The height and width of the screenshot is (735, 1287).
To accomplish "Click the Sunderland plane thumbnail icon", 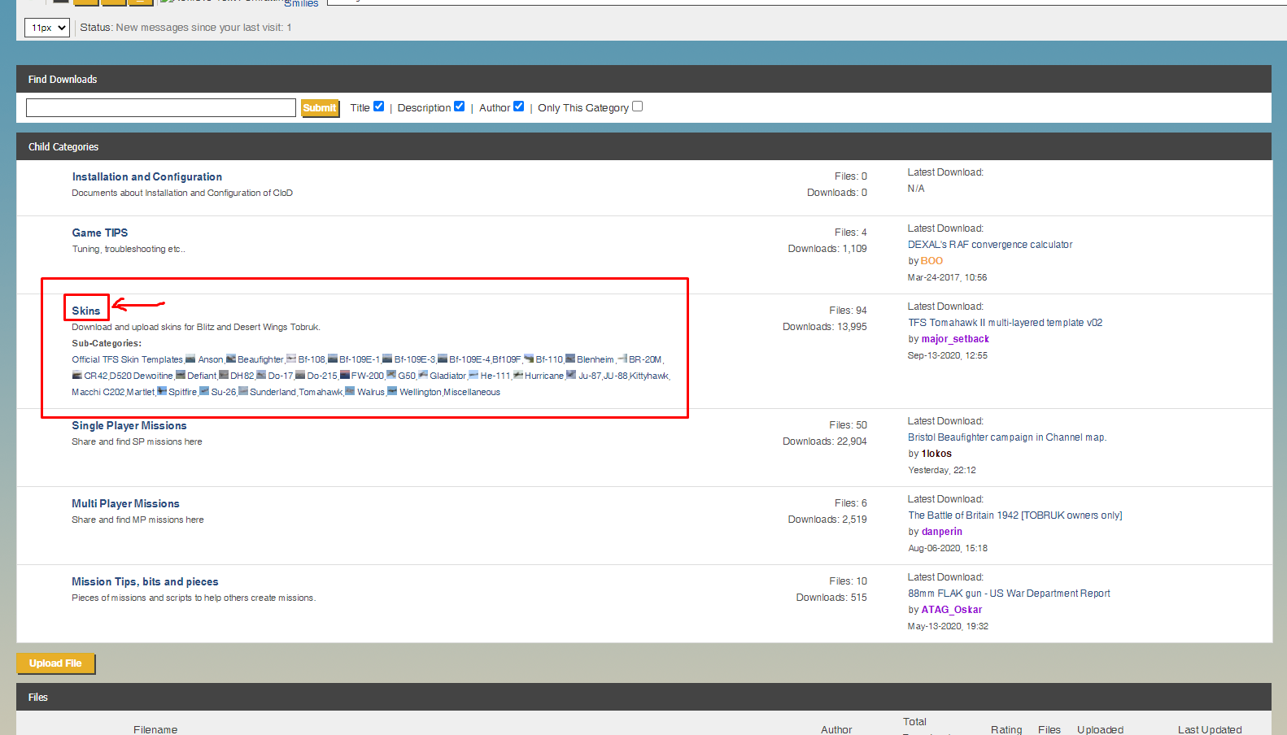I will point(243,391).
